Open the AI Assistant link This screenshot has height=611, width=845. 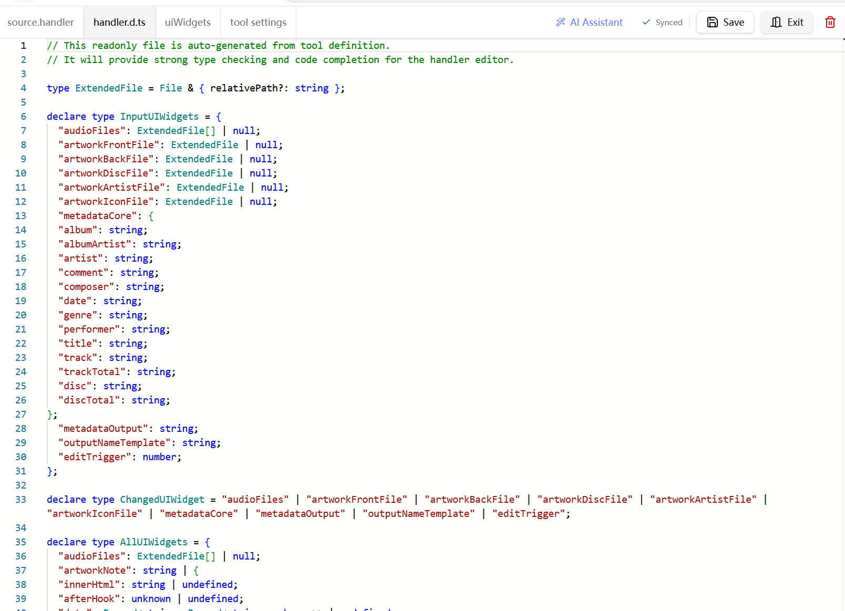pos(596,22)
